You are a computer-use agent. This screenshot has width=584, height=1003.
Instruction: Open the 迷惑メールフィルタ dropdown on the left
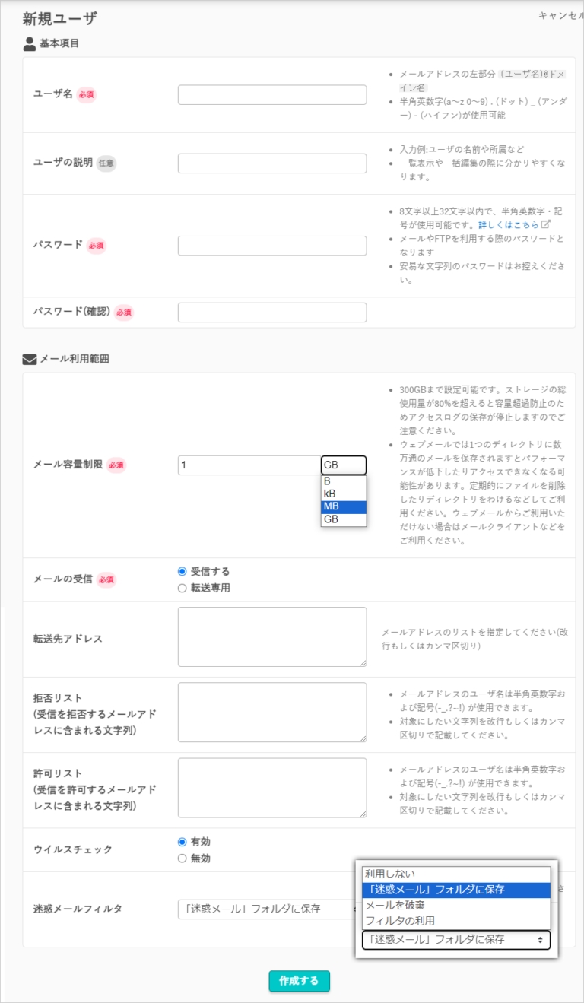[268, 909]
